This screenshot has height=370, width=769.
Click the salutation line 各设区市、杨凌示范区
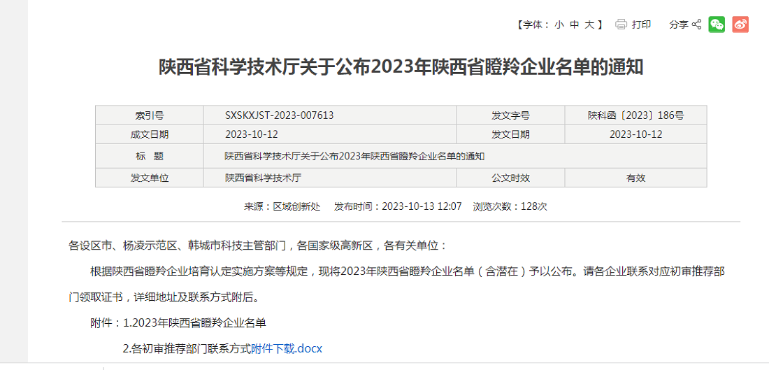pyautogui.click(x=258, y=245)
